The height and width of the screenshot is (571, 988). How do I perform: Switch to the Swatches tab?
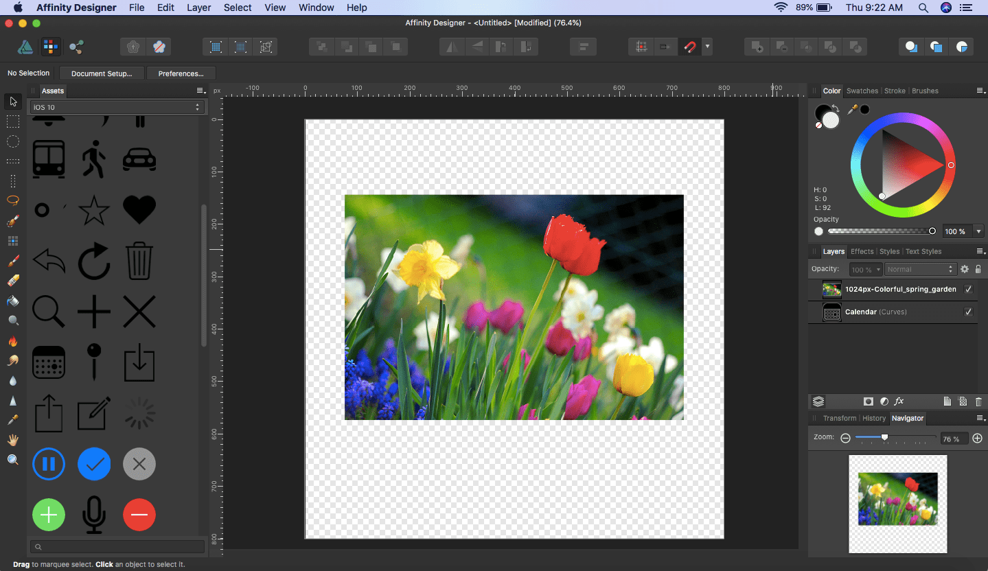point(862,91)
